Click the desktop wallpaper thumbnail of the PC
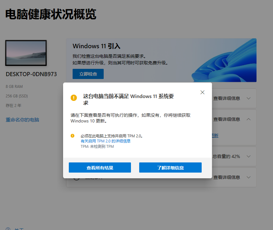 pyautogui.click(x=26, y=53)
